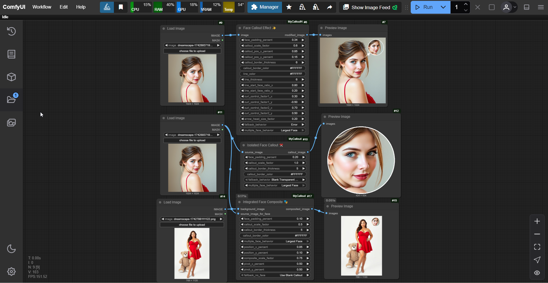The width and height of the screenshot is (548, 283).
Task: Open the Model library cube icon
Action: click(11, 77)
